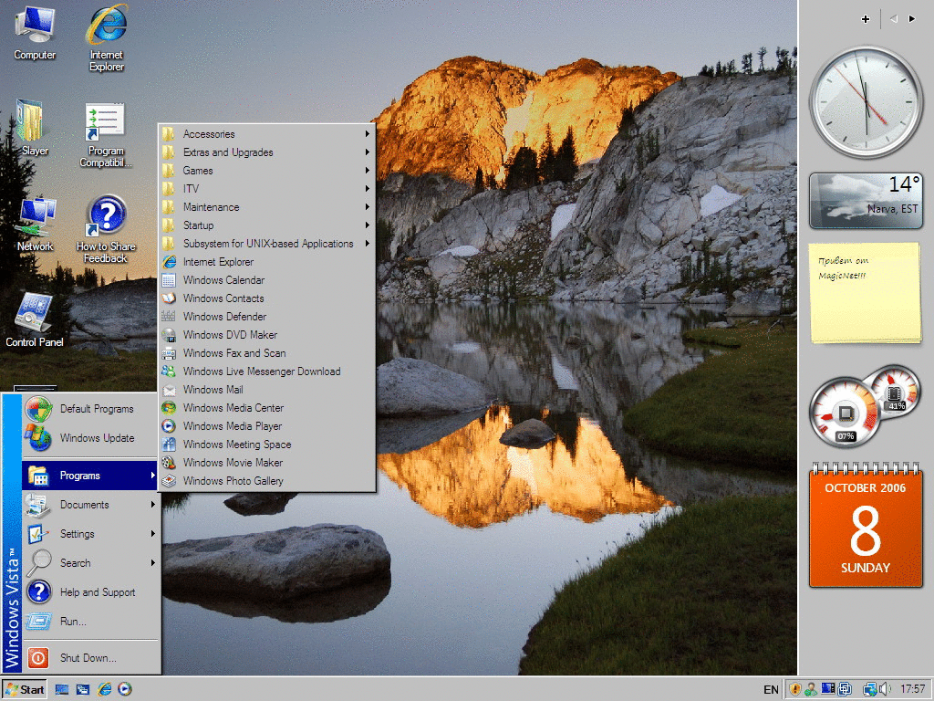934x701 pixels.
Task: Open Windows Defender in the Programs menu
Action: click(267, 317)
